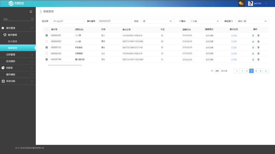Jump to page 4 in pagination
Image resolution: width=275 pixels, height=154 pixels.
[256, 71]
